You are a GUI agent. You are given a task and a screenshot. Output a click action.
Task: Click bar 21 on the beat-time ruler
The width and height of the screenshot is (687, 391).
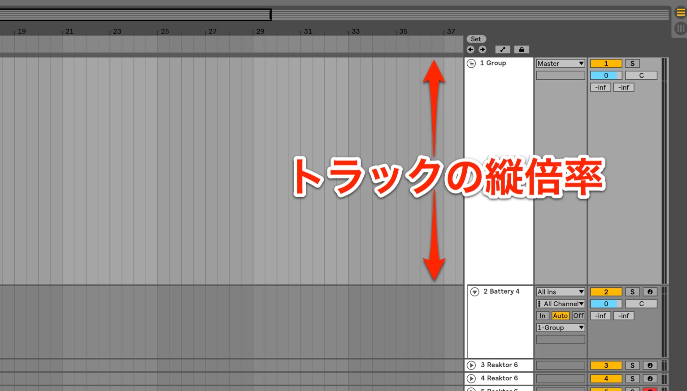click(70, 31)
